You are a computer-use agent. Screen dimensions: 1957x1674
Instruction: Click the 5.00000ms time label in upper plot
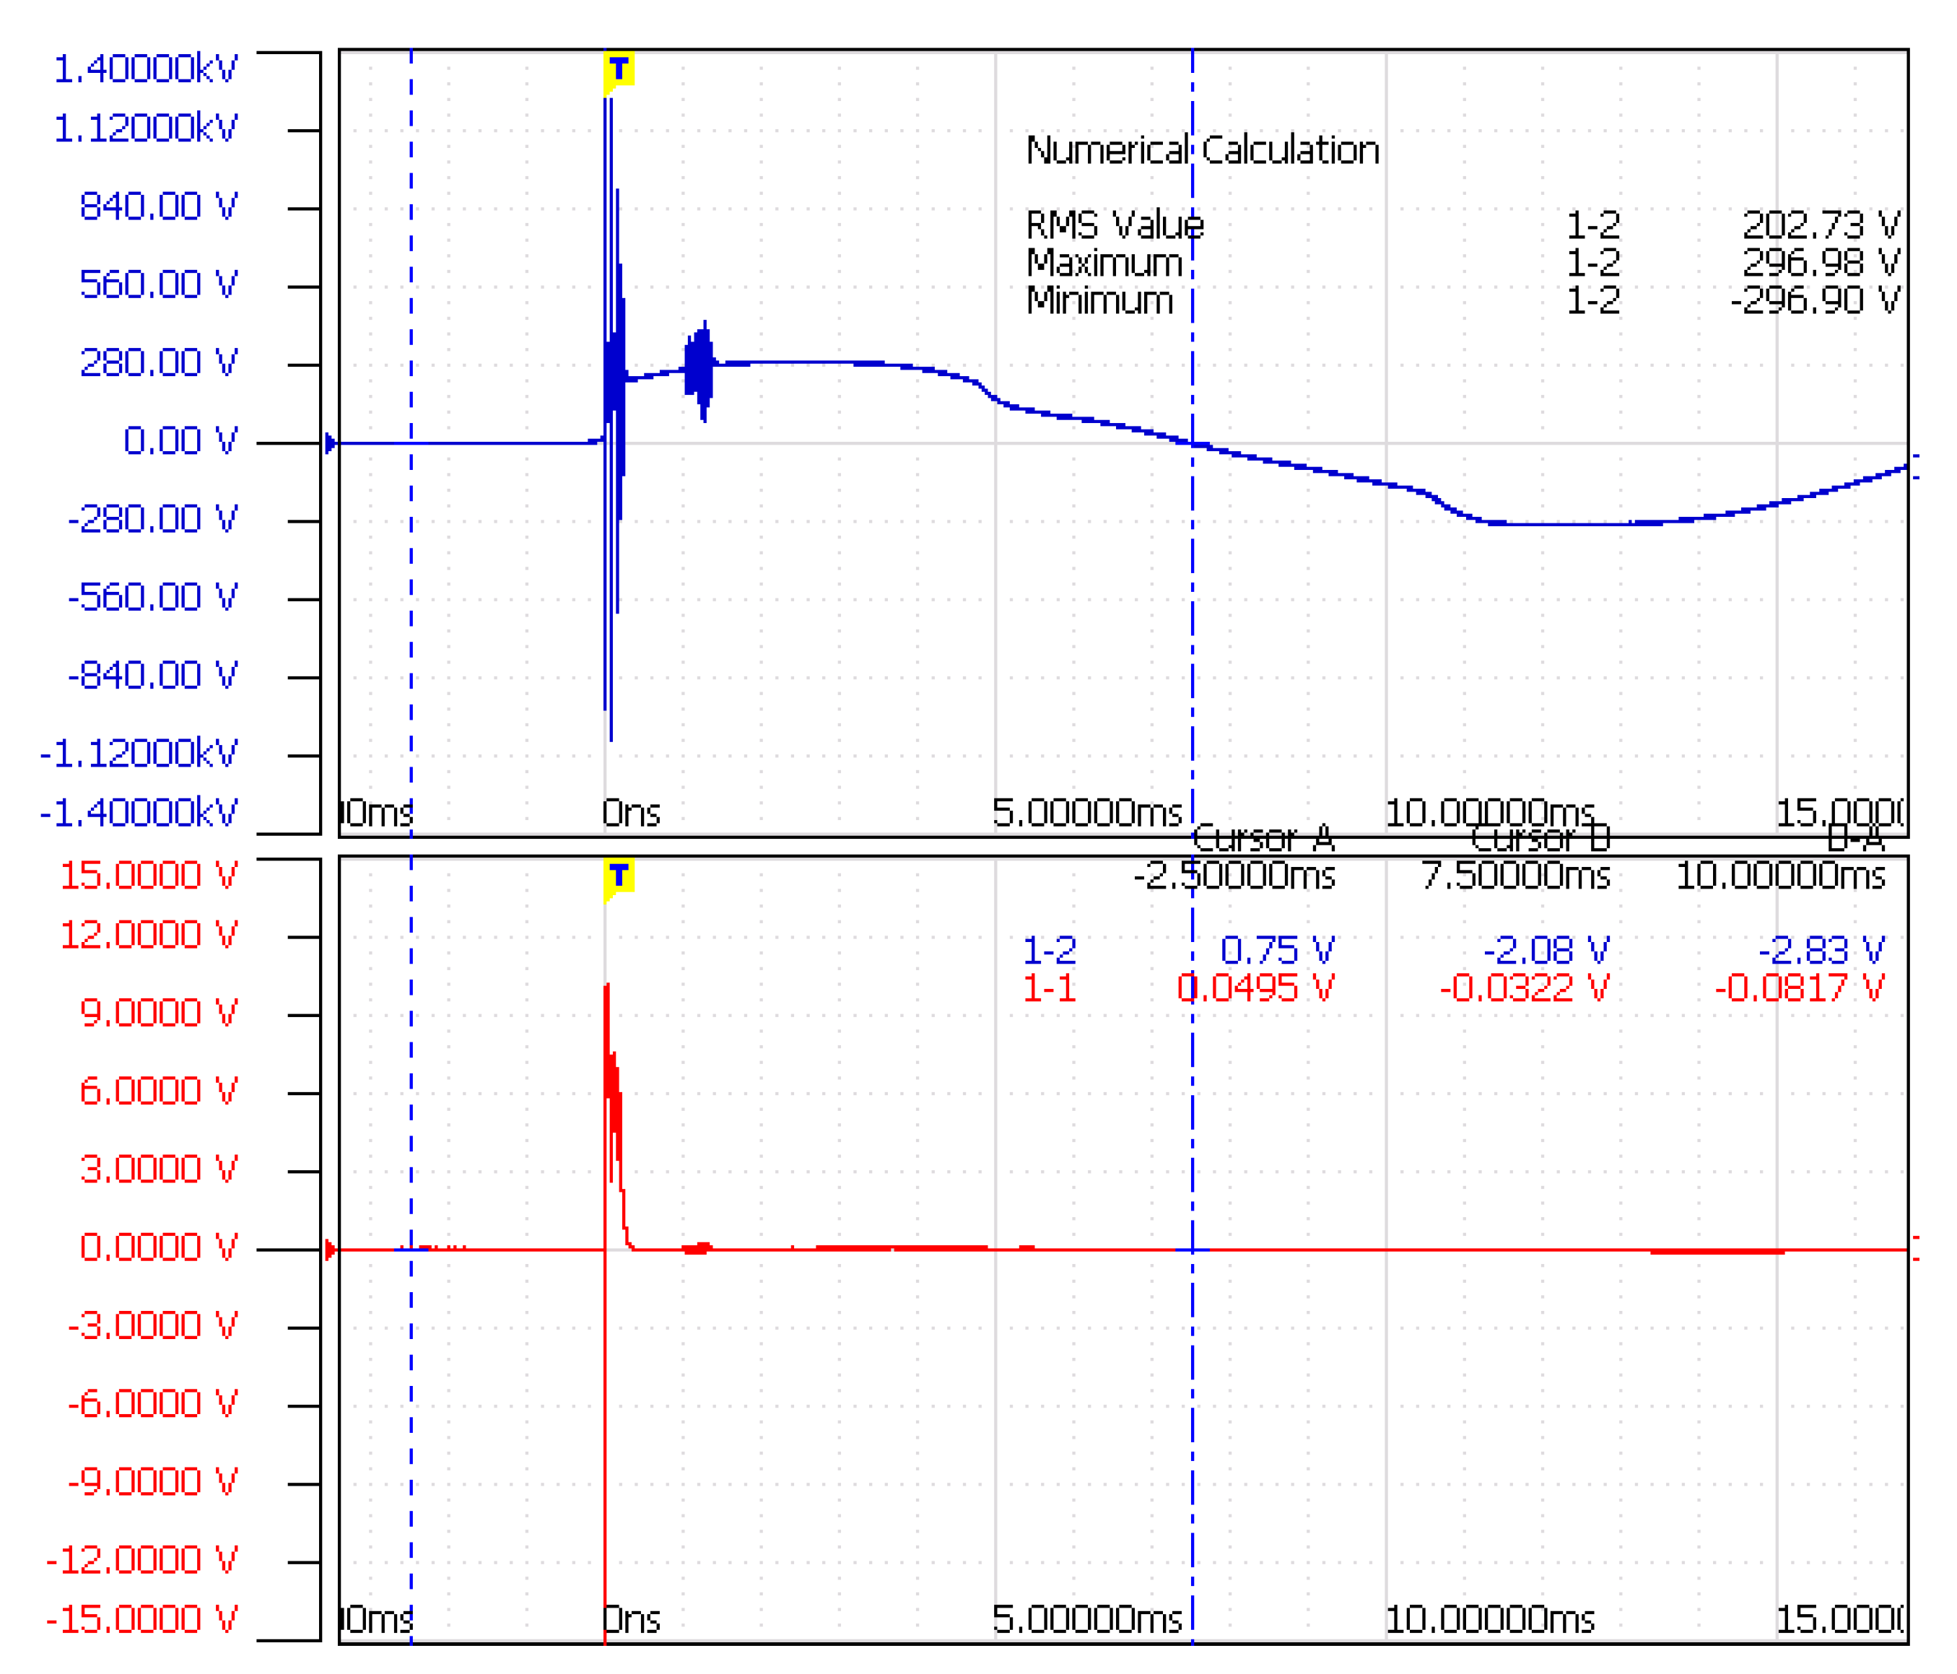point(1086,812)
